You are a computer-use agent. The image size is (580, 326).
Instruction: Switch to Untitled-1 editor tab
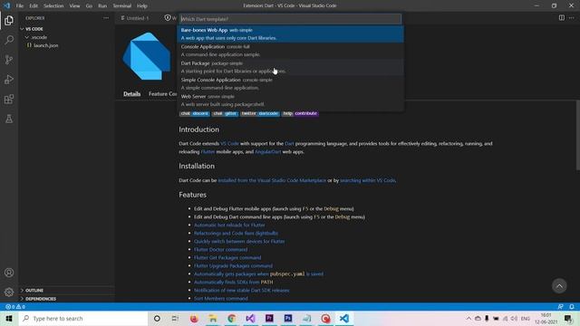pyautogui.click(x=136, y=18)
